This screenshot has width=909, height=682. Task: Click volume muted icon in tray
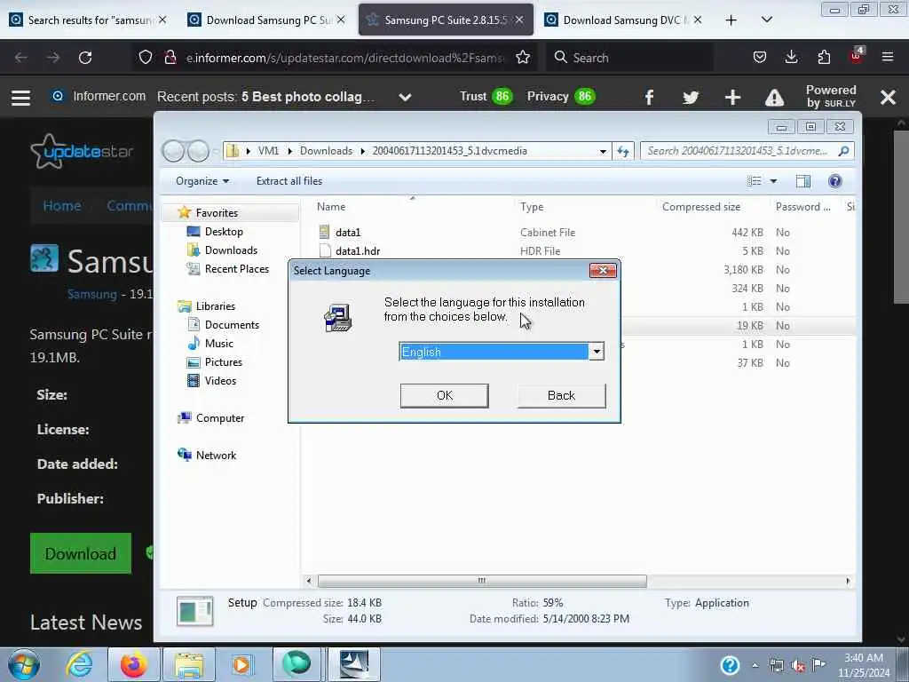(798, 666)
